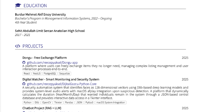
Task: Click the 2025 year beside Digital Watcher
Action: [x=185, y=79]
